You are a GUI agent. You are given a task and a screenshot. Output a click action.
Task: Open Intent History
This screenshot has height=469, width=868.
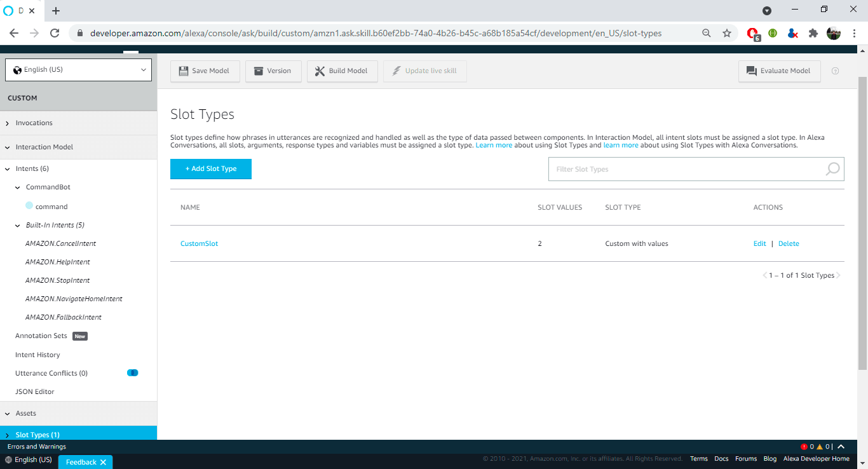pos(37,355)
